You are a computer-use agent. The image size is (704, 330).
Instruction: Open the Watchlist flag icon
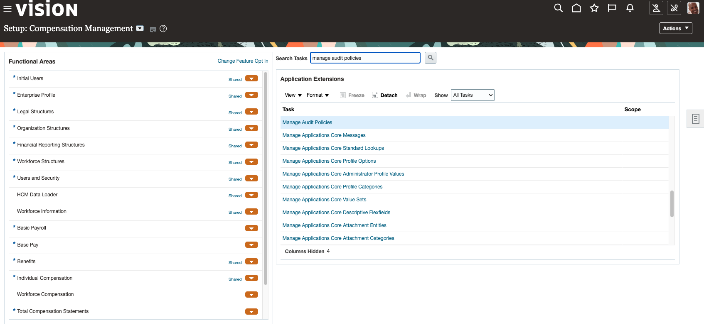(612, 8)
